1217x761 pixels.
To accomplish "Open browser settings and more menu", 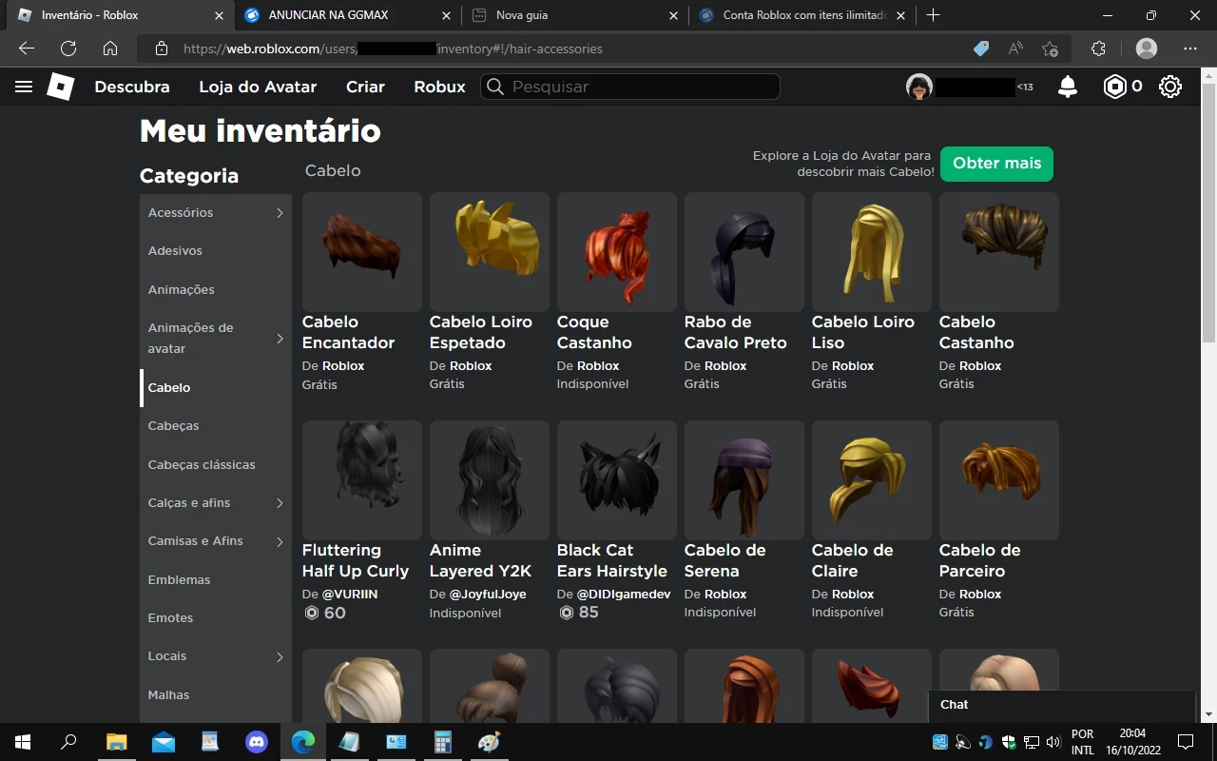I will tap(1190, 49).
